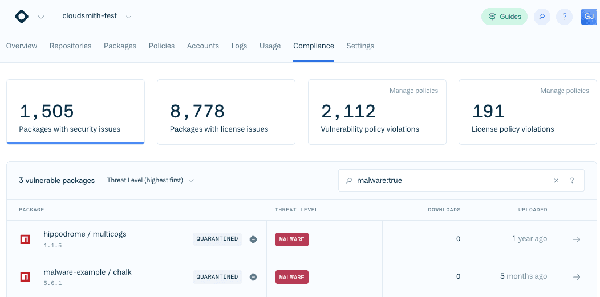600x297 pixels.
Task: Select the Compliance tab
Action: click(x=314, y=46)
